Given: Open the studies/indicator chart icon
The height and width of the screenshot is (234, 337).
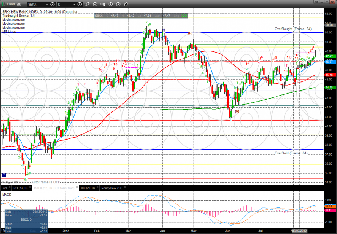Looking at the screenshot, I should coord(95,4).
